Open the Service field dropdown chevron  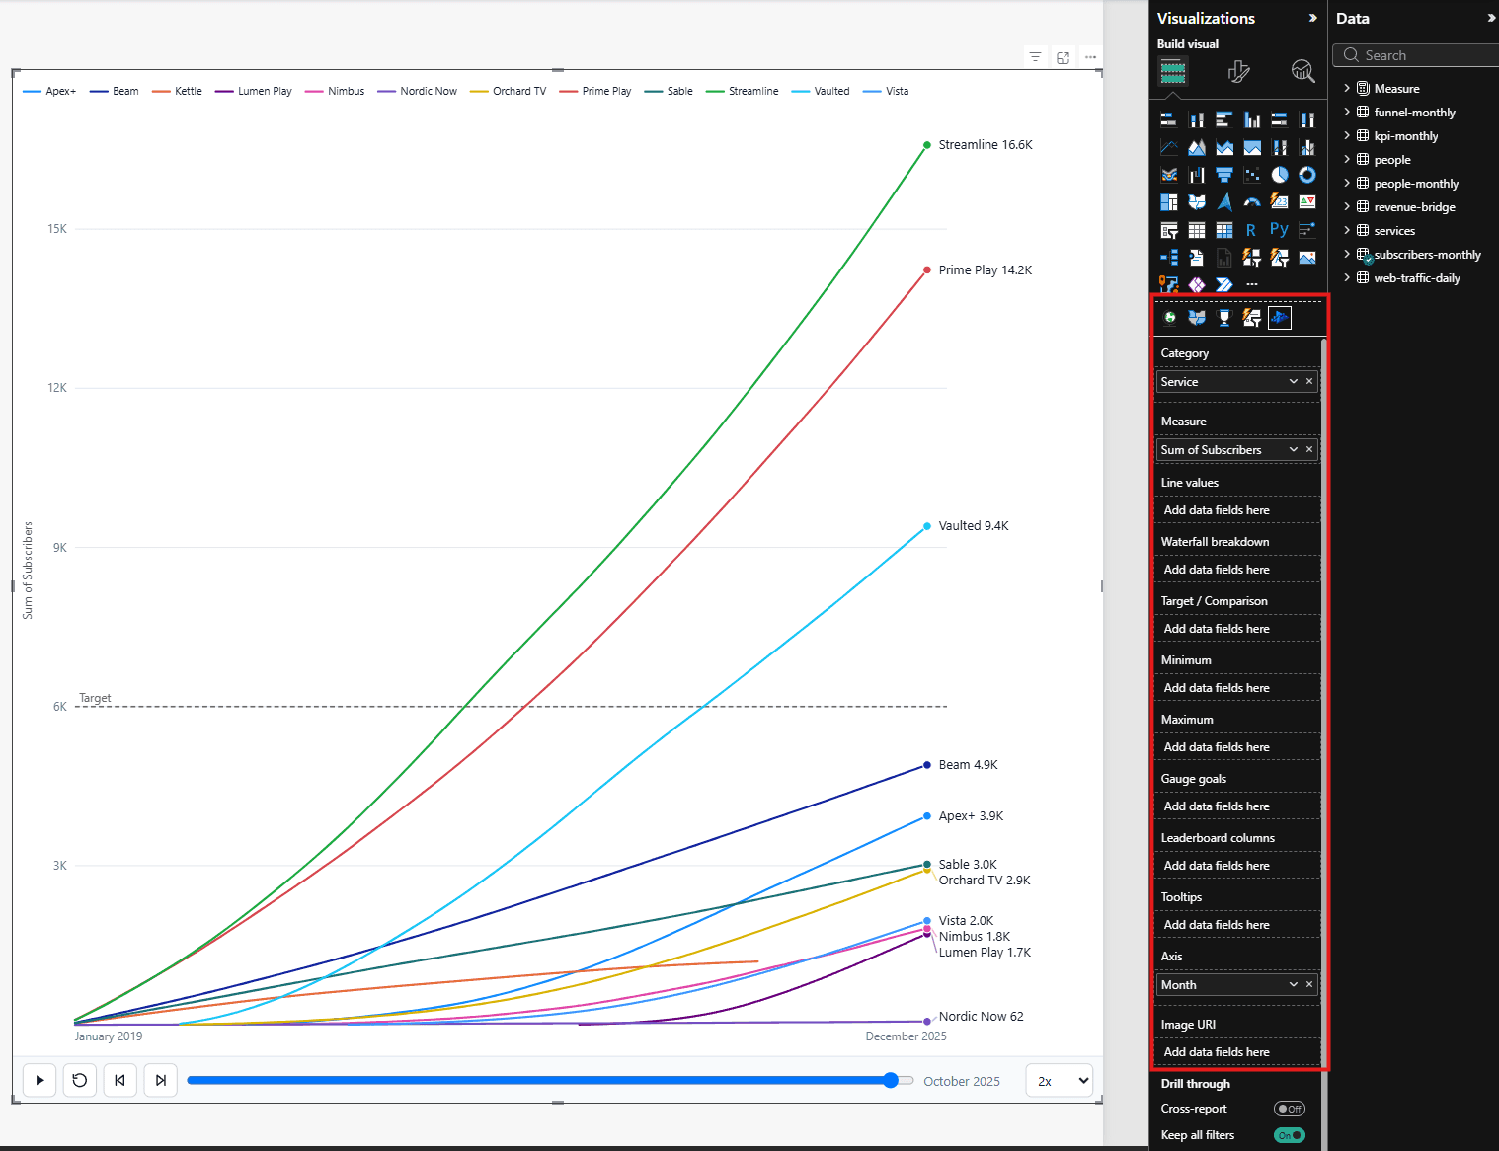coord(1294,382)
